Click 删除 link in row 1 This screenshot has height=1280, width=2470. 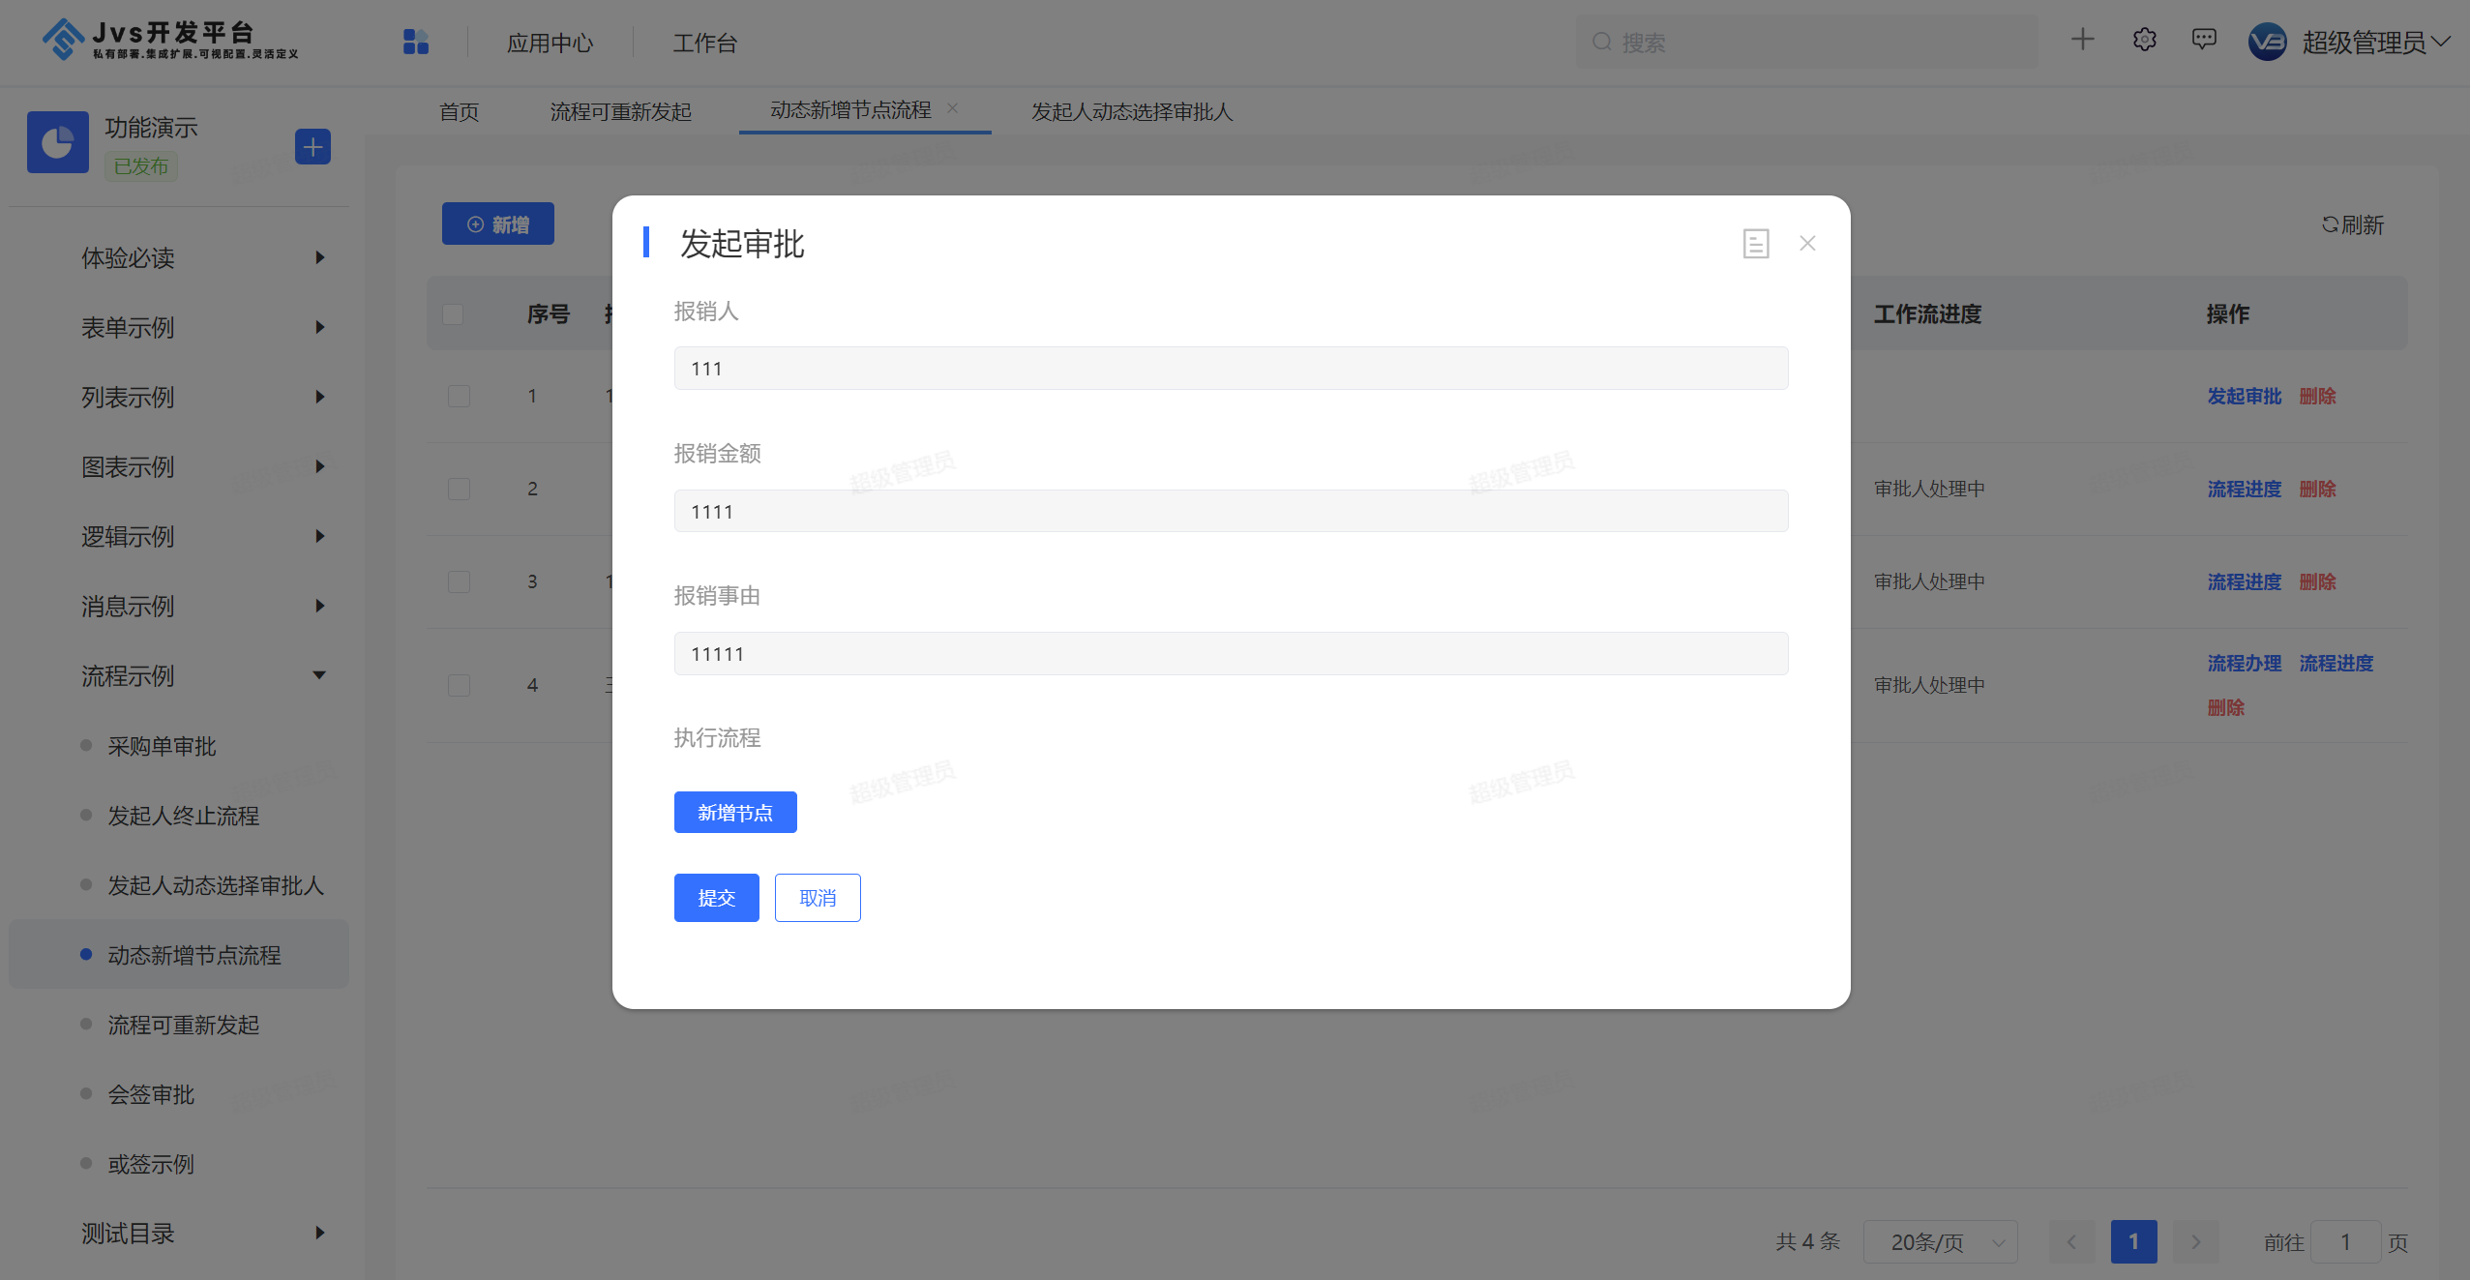coord(2318,397)
